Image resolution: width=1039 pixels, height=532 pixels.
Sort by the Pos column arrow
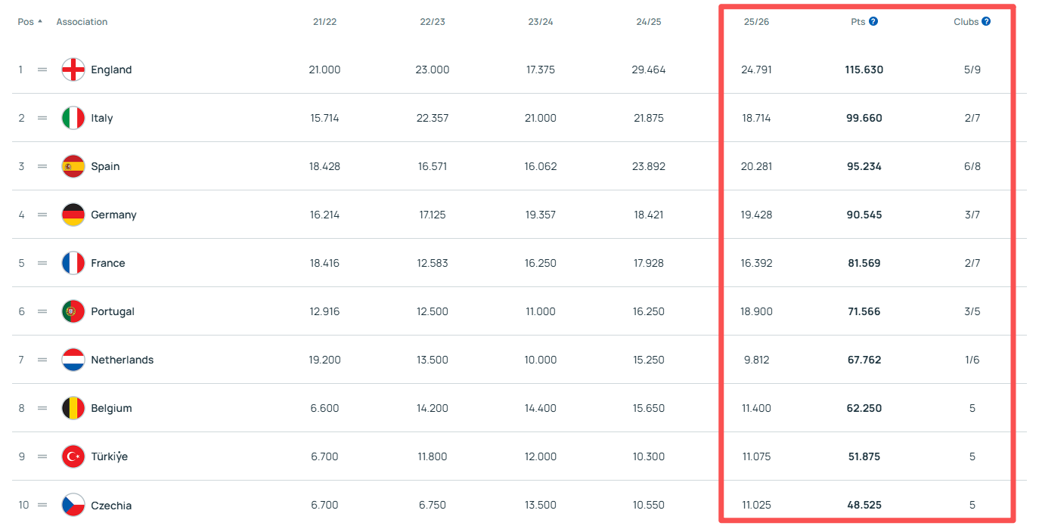click(x=40, y=22)
